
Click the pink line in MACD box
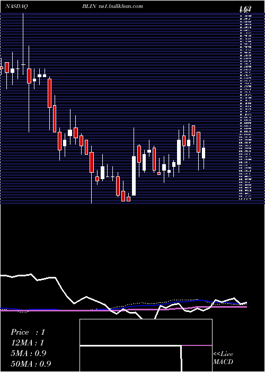coord(197,345)
